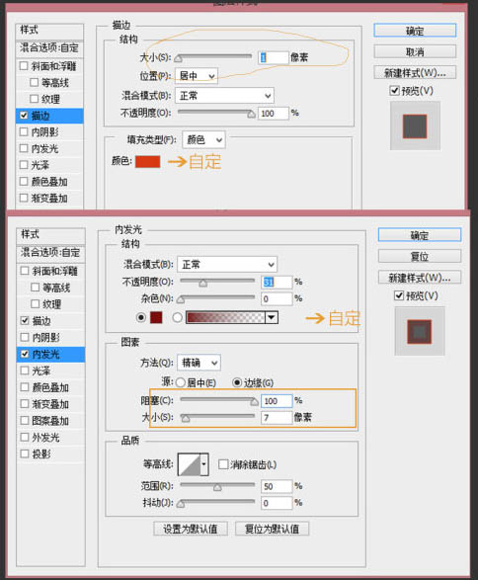Image resolution: width=478 pixels, height=580 pixels.
Task: Open the contour picker dropdown arrow
Action: point(204,464)
